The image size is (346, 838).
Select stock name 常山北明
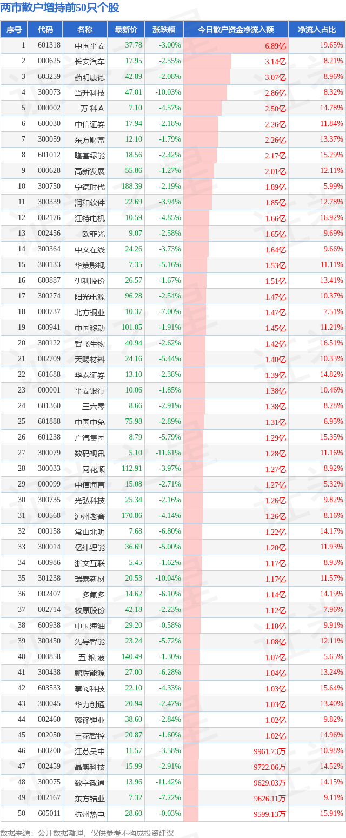point(90,532)
